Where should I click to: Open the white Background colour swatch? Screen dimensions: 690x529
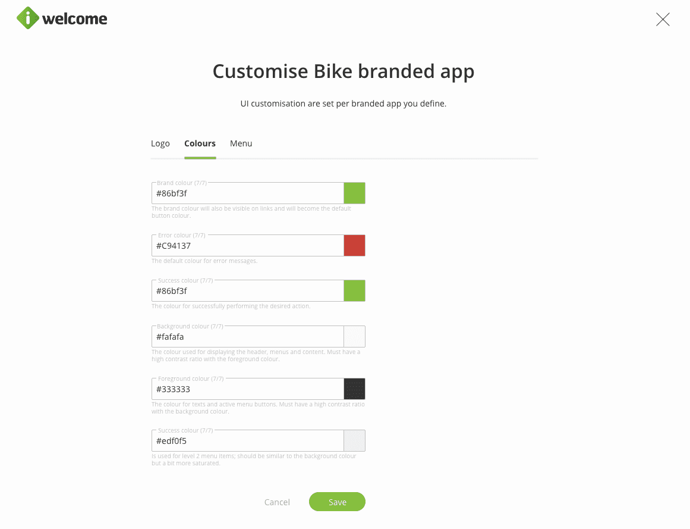tap(355, 337)
